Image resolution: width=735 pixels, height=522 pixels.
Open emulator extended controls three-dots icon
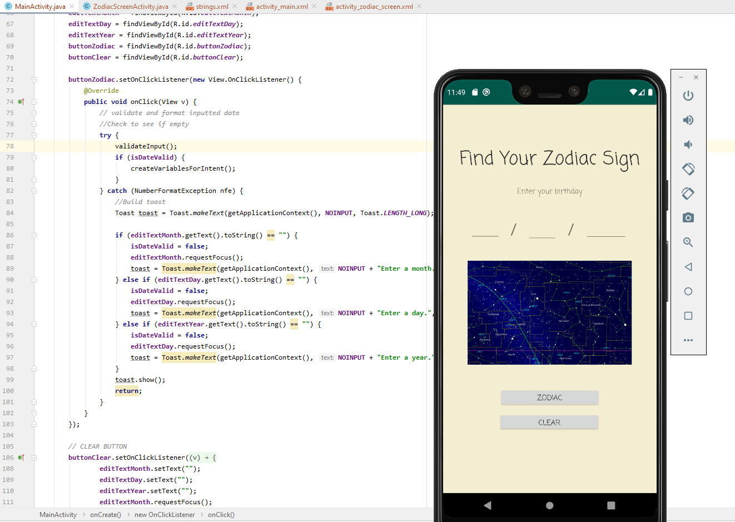click(688, 340)
